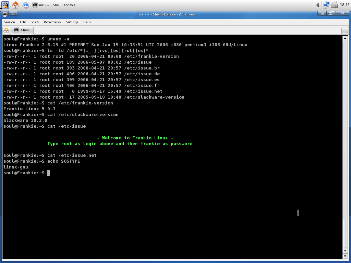Click the terminal prompt cursor block
This screenshot has height=263, width=351.
[x=49, y=173]
